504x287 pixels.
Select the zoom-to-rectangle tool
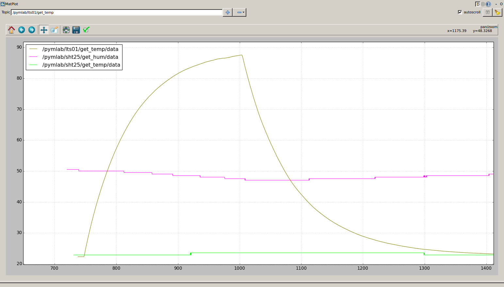pos(54,30)
